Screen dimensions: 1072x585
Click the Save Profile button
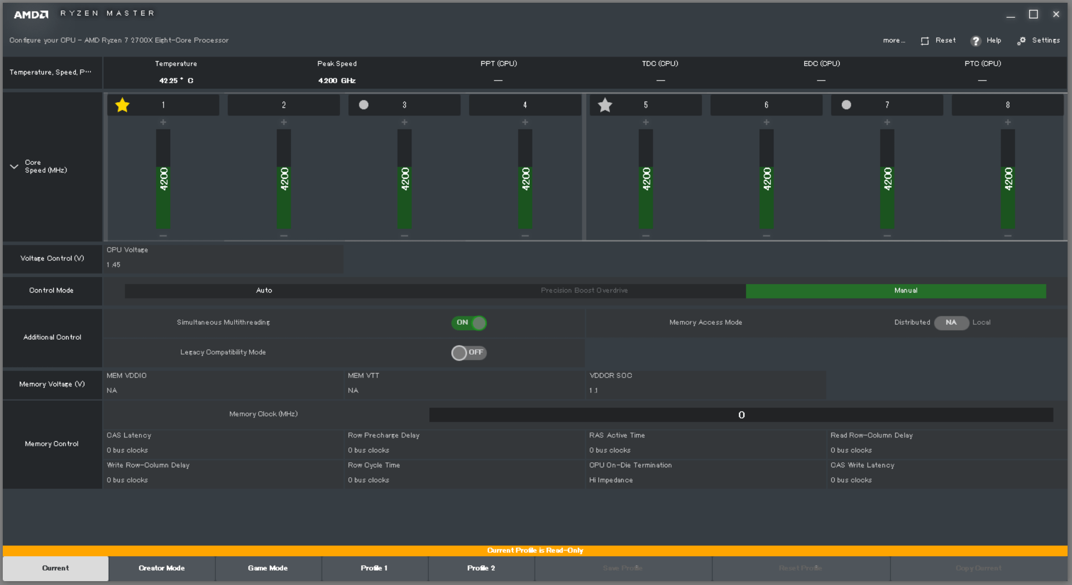(x=623, y=568)
